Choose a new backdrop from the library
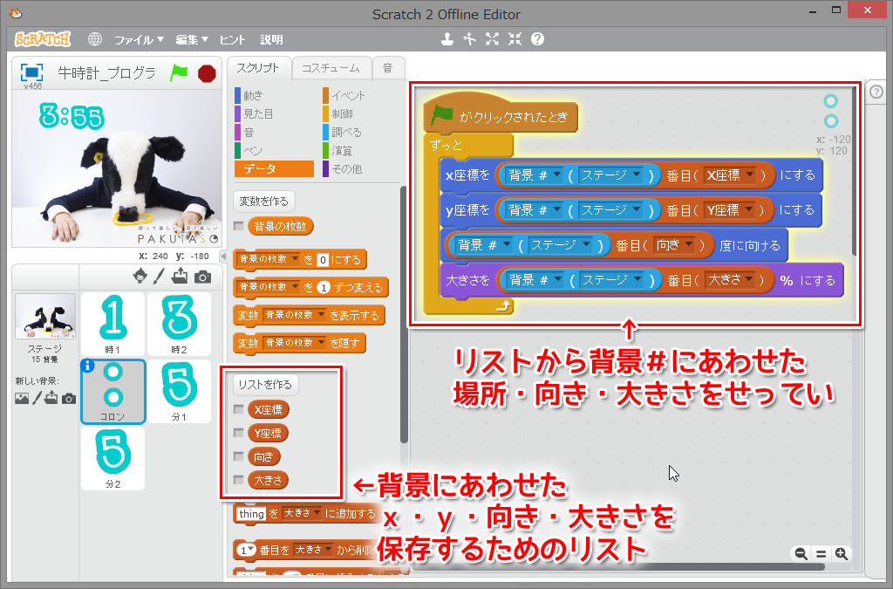 tap(22, 399)
